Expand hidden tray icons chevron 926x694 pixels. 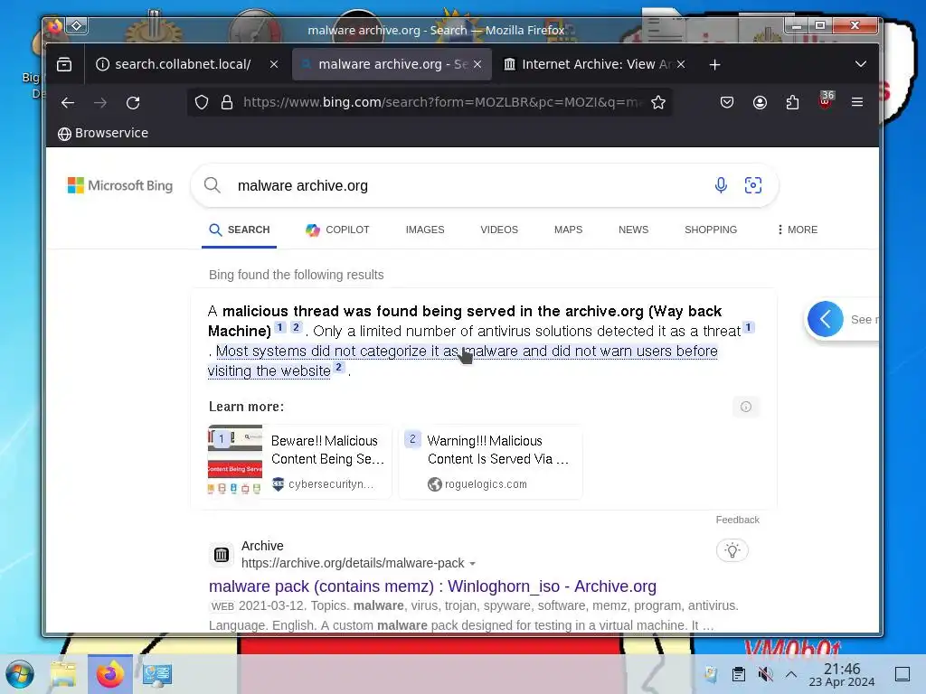coord(791,674)
